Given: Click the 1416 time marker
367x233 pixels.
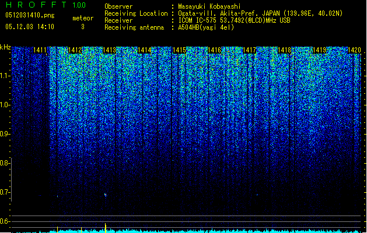Looking at the screenshot, I should (214, 50).
